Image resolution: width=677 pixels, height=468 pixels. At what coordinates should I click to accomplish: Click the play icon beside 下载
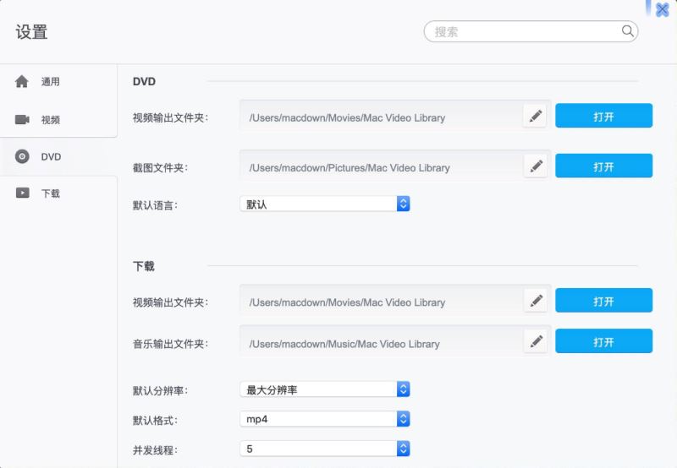[x=23, y=193]
